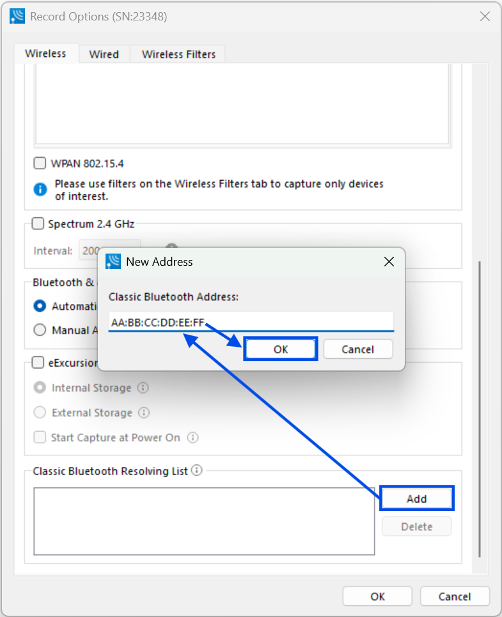Image resolution: width=502 pixels, height=617 pixels.
Task: Click the Classic Bluetooth Resolving List box
Action: point(204,521)
